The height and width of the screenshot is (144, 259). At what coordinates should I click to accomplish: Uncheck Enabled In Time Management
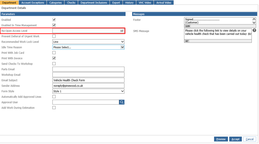[54, 25]
